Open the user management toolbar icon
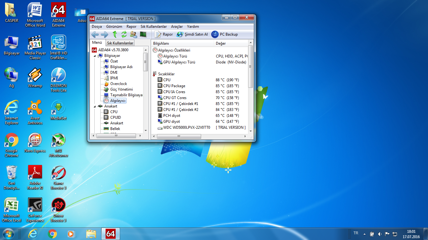428x240 pixels. (133, 34)
